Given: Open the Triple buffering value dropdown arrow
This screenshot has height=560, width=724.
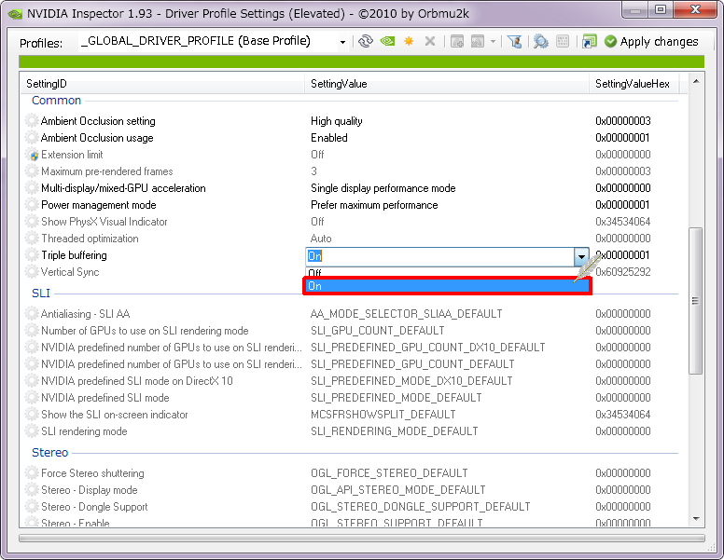Looking at the screenshot, I should (581, 256).
